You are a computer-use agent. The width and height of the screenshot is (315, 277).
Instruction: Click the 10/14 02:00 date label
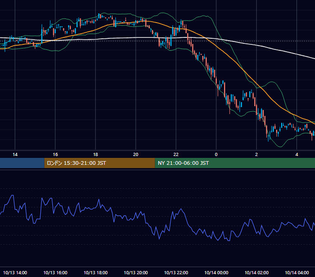click(257, 272)
